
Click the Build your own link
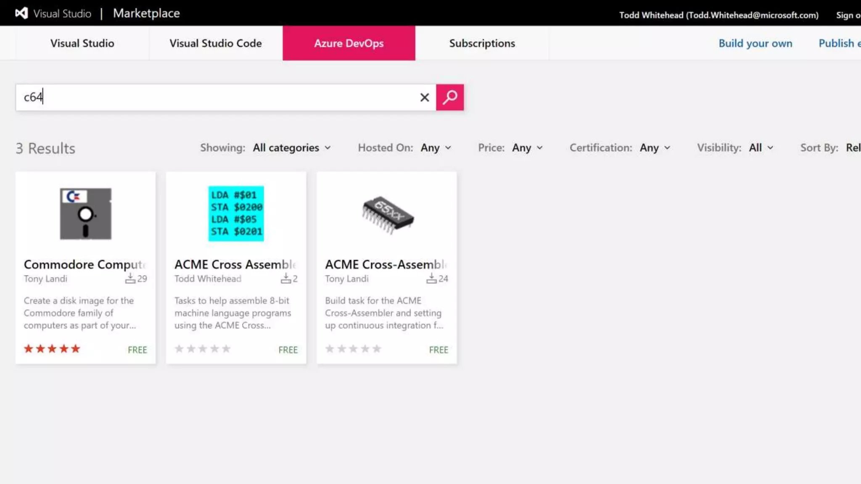pyautogui.click(x=755, y=43)
